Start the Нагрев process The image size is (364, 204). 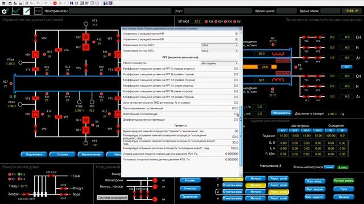[190, 180]
